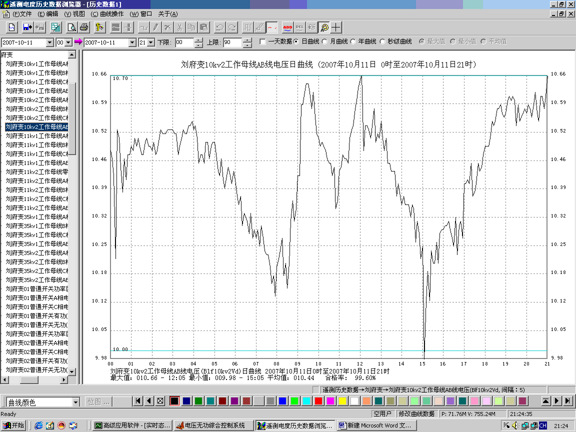Image resolution: width=576 pixels, height=432 pixels.
Task: Click the magenta arrow between dates
Action: (x=78, y=42)
